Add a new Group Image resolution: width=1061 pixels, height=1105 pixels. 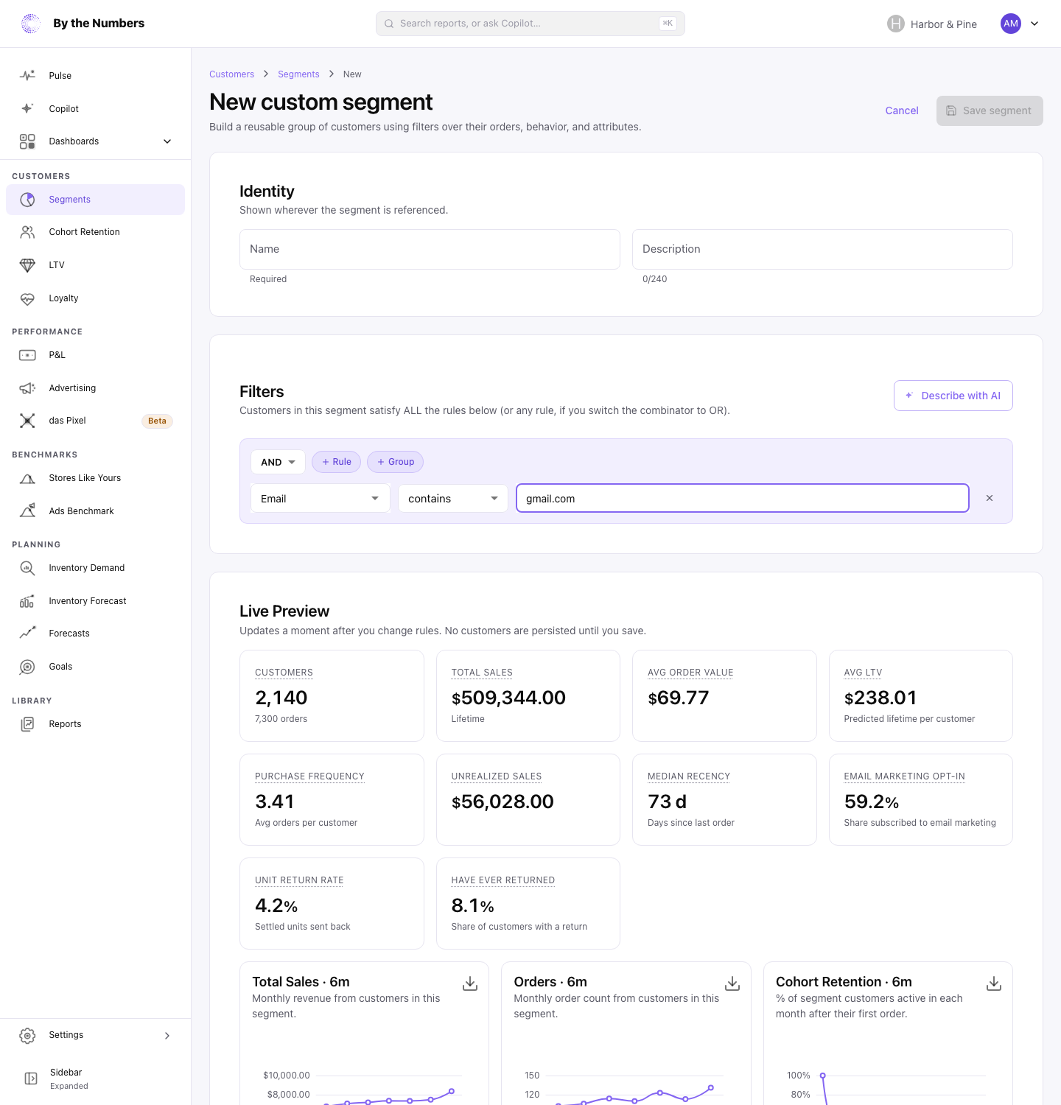pos(396,462)
